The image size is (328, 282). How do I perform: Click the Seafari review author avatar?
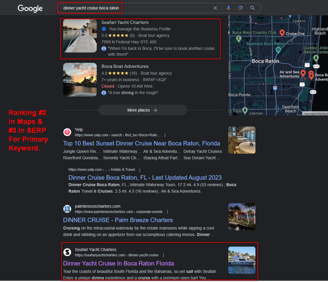click(x=104, y=49)
